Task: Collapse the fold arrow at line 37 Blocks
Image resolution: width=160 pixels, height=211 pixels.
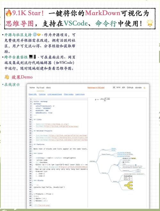Action: click(32, 181)
